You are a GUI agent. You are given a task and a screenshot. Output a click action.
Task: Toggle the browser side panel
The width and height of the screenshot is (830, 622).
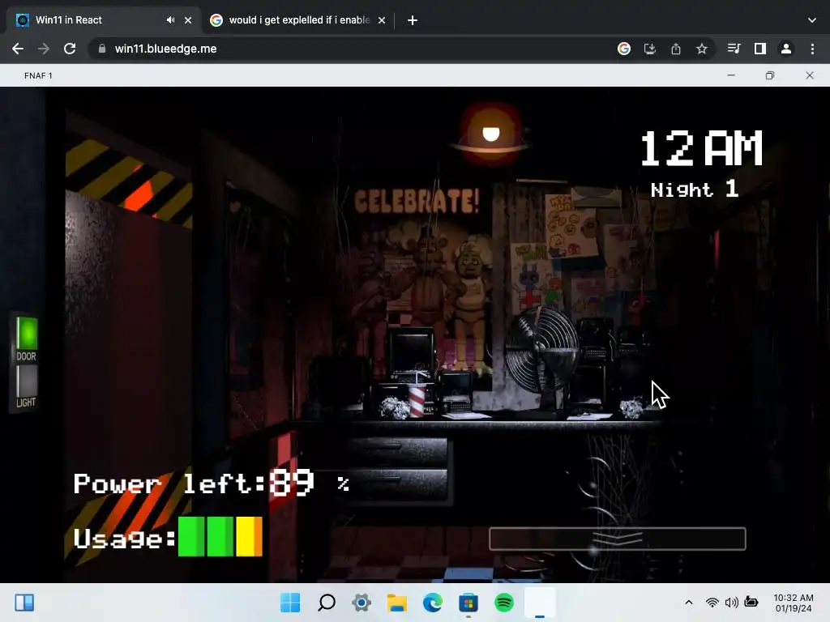760,49
